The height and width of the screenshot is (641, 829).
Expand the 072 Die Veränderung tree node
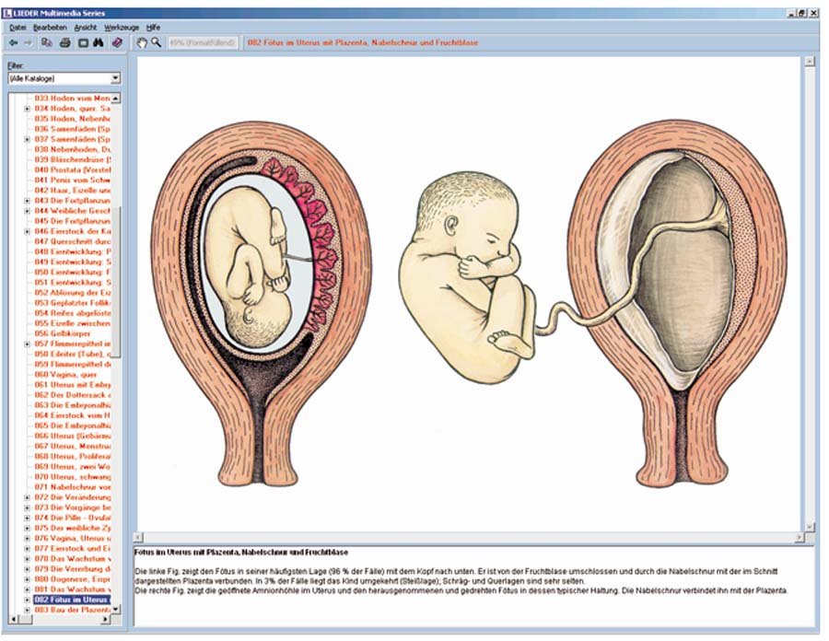(28, 497)
